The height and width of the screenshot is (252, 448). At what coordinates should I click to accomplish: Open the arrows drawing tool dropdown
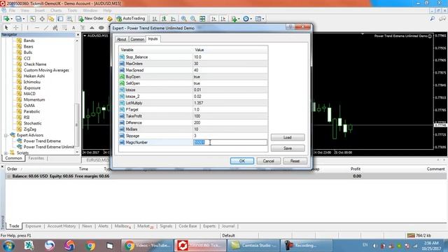[x=92, y=28]
